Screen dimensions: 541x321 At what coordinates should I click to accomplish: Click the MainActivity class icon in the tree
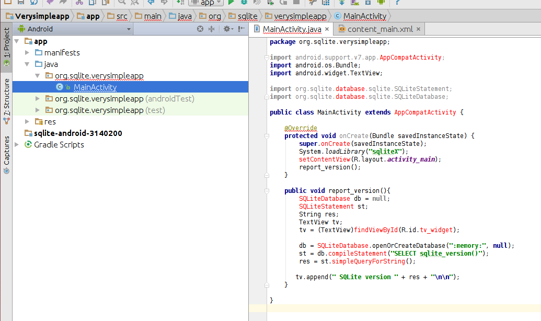click(x=60, y=87)
